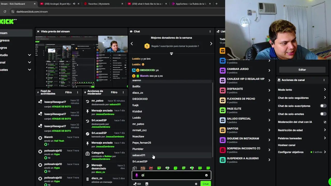Screen dimensions: 331x186
Task: Open chat settings gear icon
Action: [x=196, y=184]
